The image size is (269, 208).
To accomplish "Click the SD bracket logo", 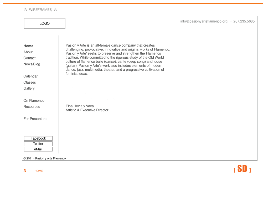I will point(242,169).
